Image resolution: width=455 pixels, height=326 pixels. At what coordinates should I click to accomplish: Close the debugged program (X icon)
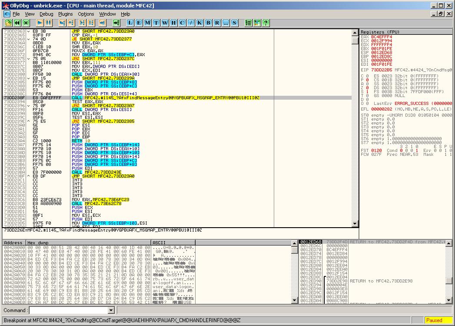[x=26, y=23]
